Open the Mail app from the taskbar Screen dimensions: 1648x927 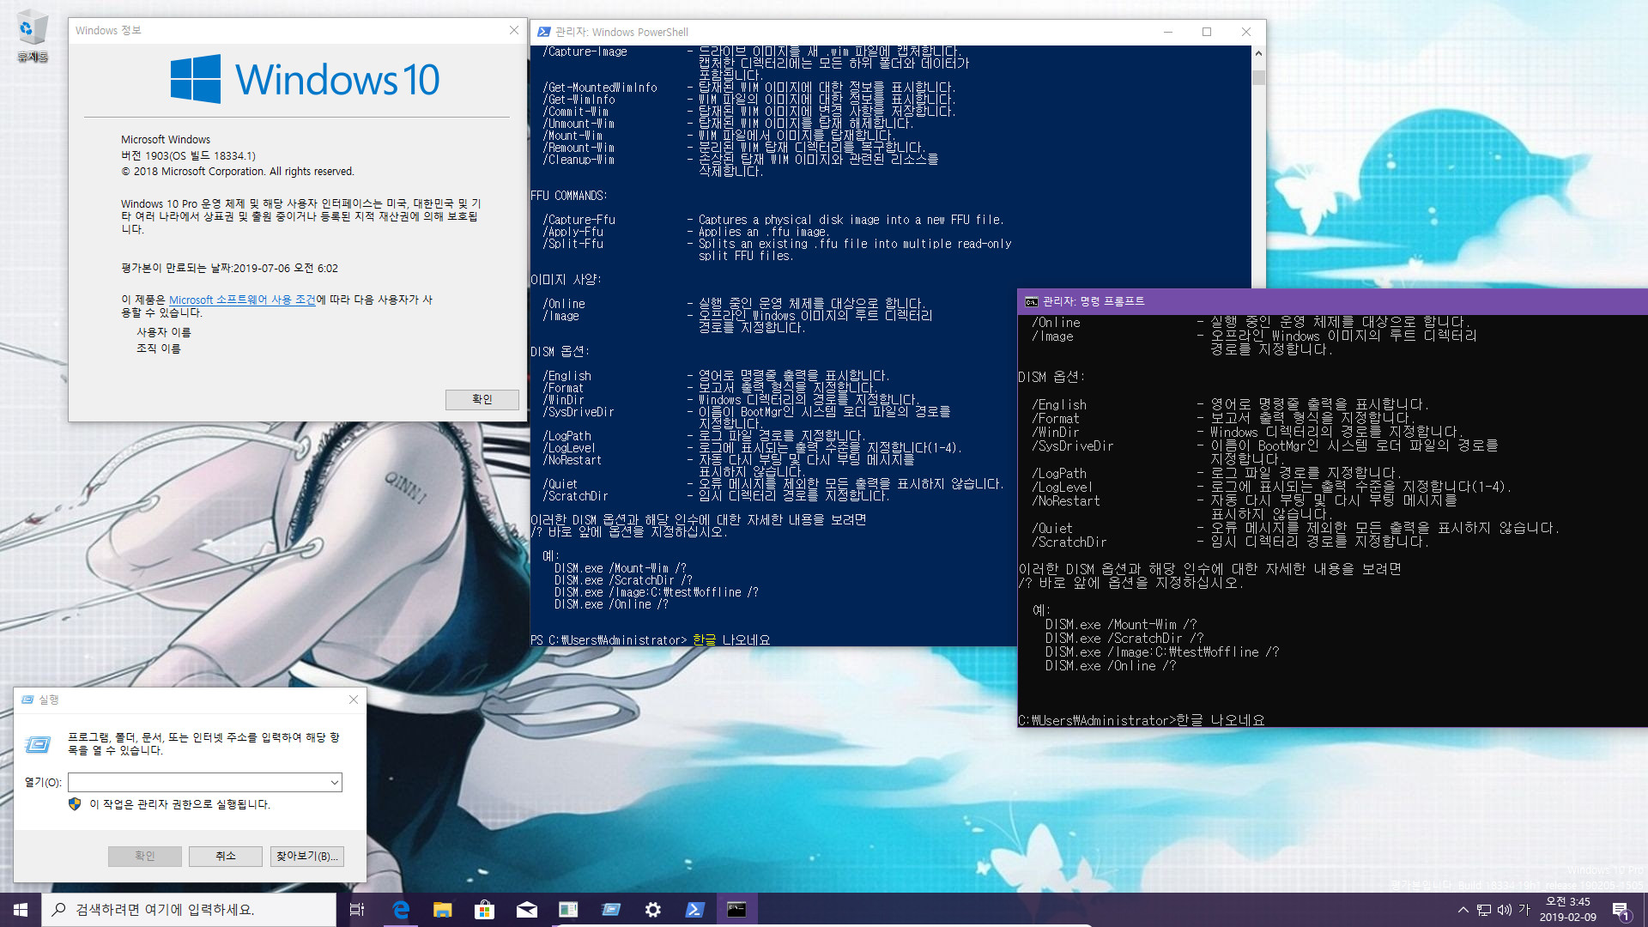click(x=526, y=909)
